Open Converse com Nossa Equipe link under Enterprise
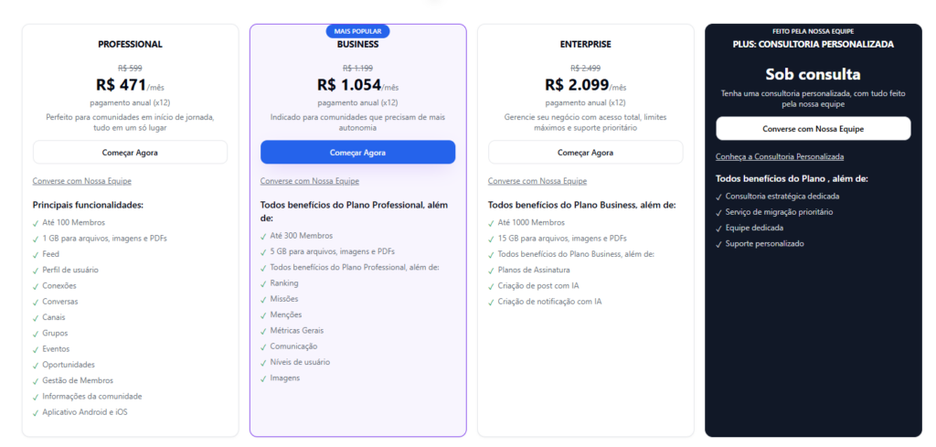Screen dimensions: 936x447 [537, 181]
